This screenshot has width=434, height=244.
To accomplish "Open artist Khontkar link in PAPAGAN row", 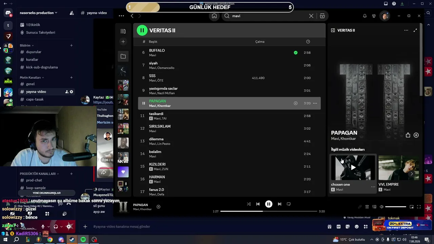I will tap(164, 106).
